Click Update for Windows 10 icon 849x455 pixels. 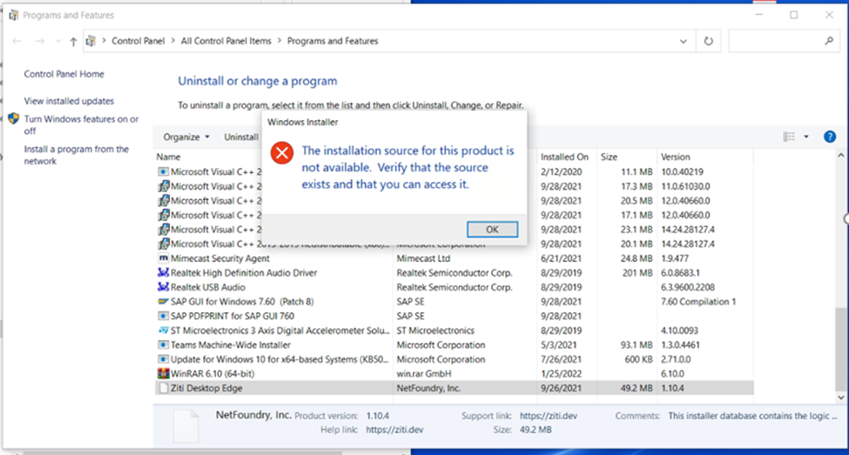click(x=163, y=359)
